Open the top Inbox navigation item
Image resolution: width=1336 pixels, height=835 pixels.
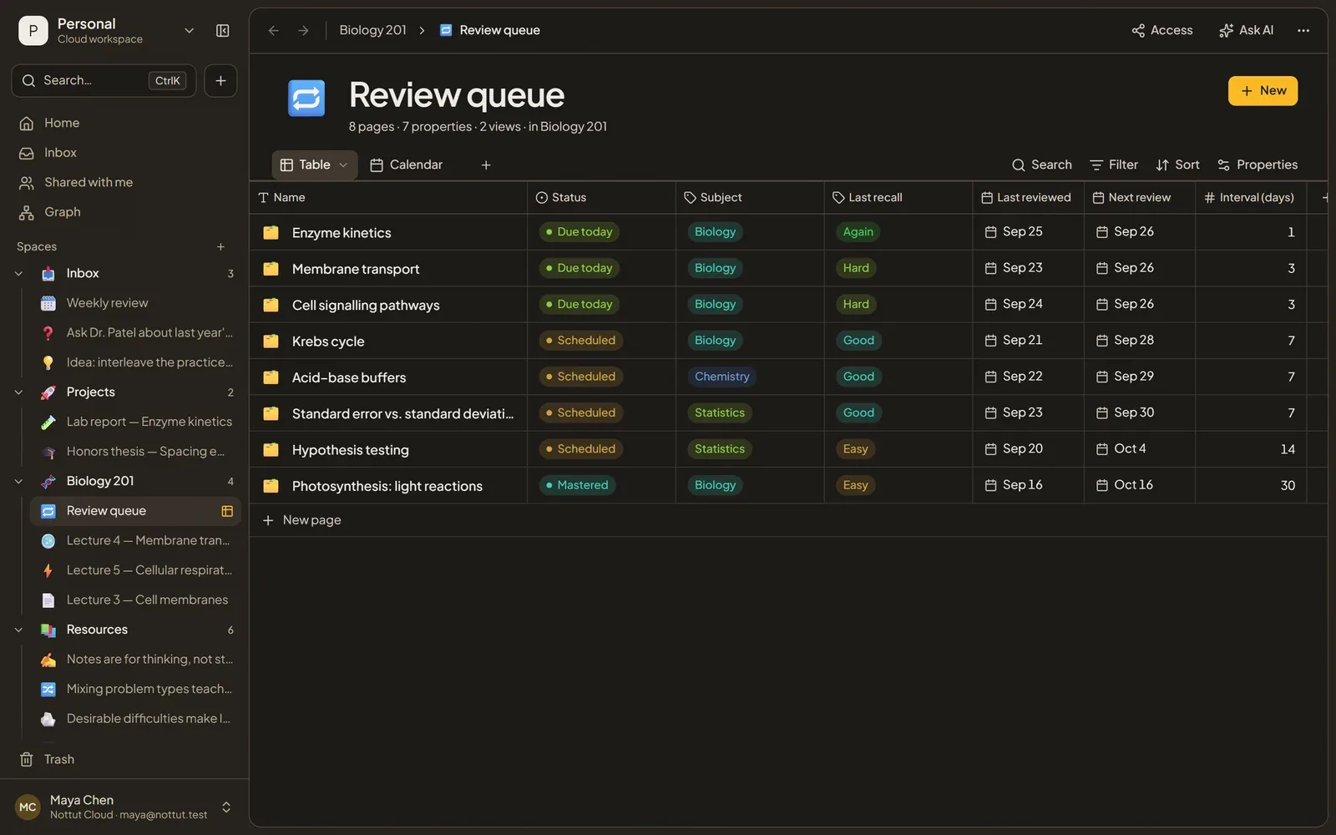(x=60, y=153)
